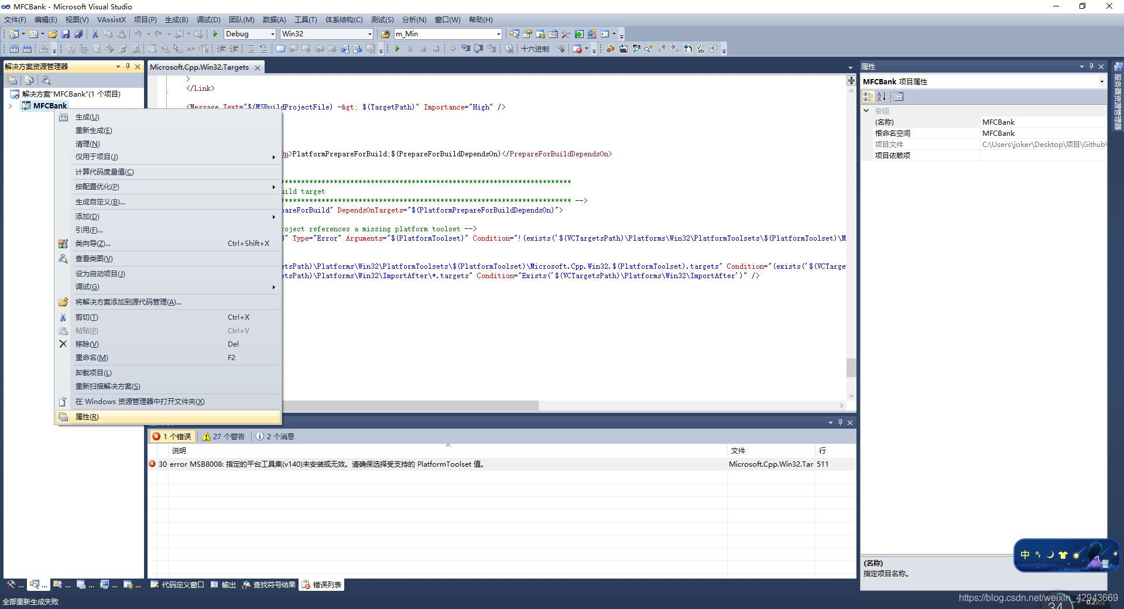Viewport: 1124px width, 609px height.
Task: Toggle the 27 个警告 warnings filter
Action: [x=224, y=436]
